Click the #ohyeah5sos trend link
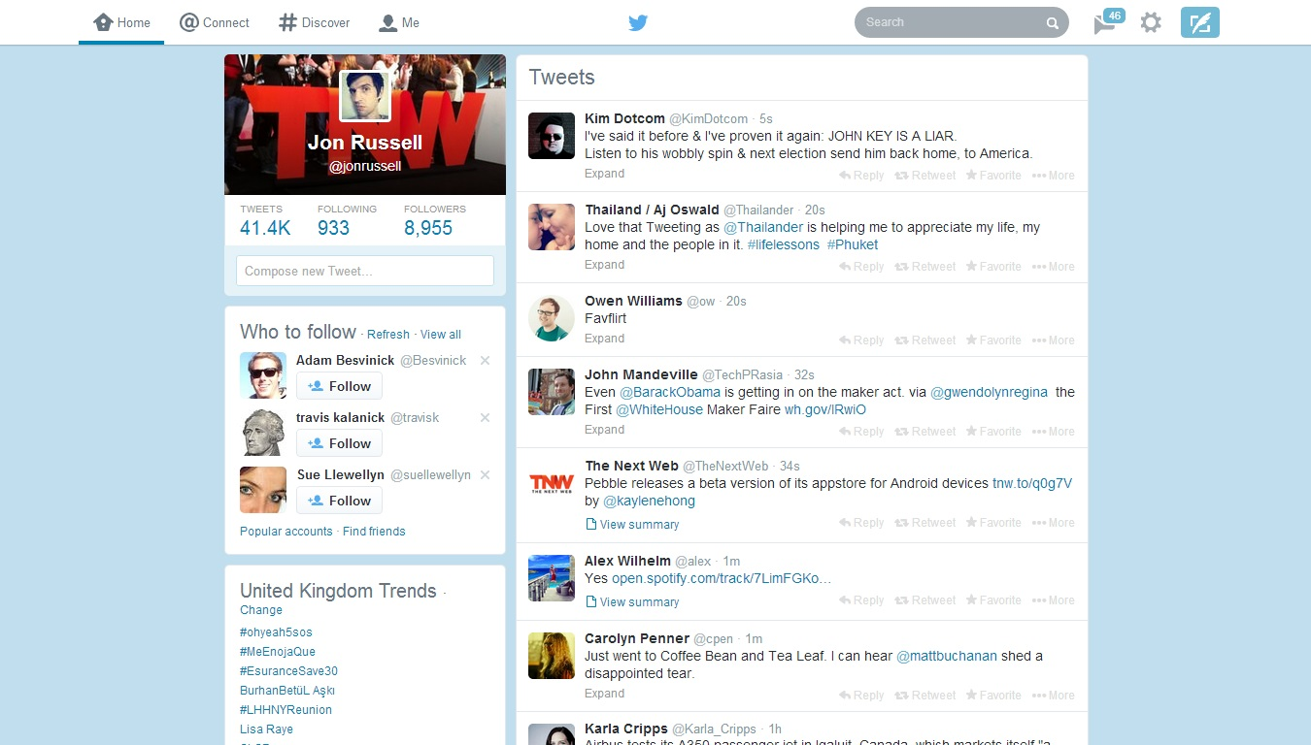The image size is (1311, 745). click(x=276, y=632)
